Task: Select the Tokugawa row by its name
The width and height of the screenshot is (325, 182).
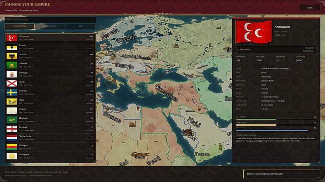Action: pos(24,154)
